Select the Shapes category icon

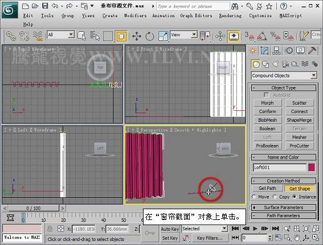coord(265,64)
